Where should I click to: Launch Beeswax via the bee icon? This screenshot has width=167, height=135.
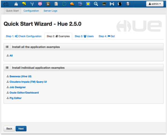click(x=24, y=4)
